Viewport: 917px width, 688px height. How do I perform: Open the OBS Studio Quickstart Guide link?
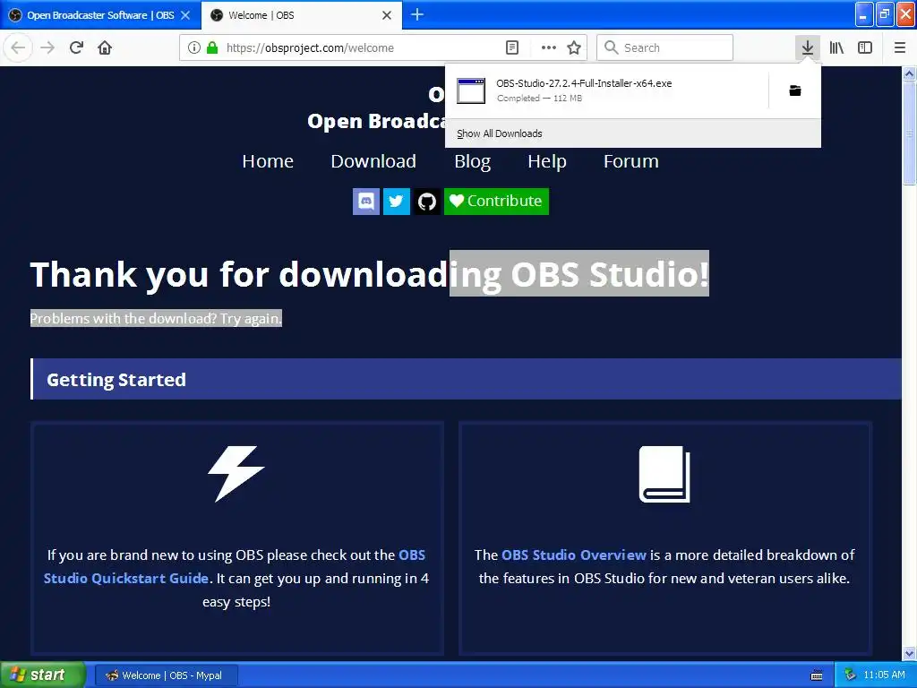(234, 566)
